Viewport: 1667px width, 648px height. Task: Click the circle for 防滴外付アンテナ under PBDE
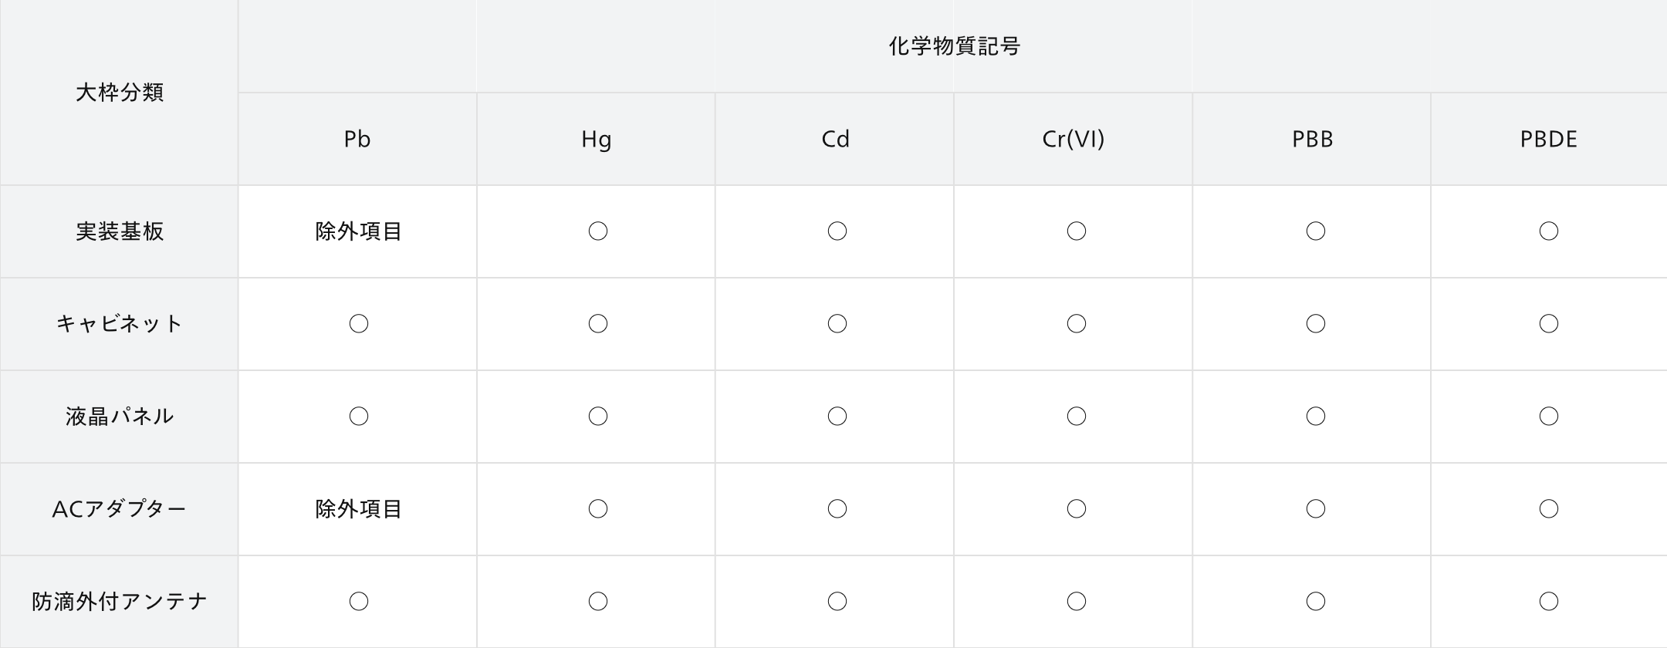tap(1549, 602)
